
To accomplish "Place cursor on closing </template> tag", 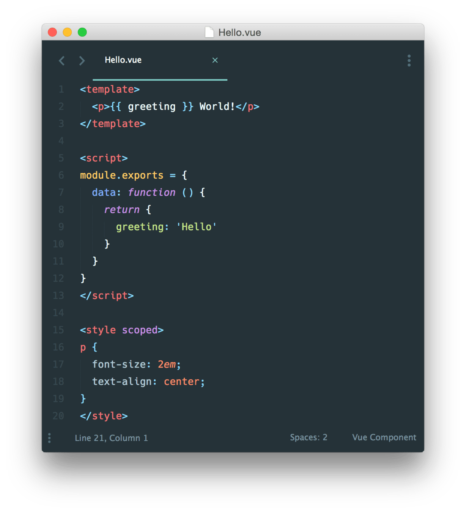I will (x=113, y=124).
